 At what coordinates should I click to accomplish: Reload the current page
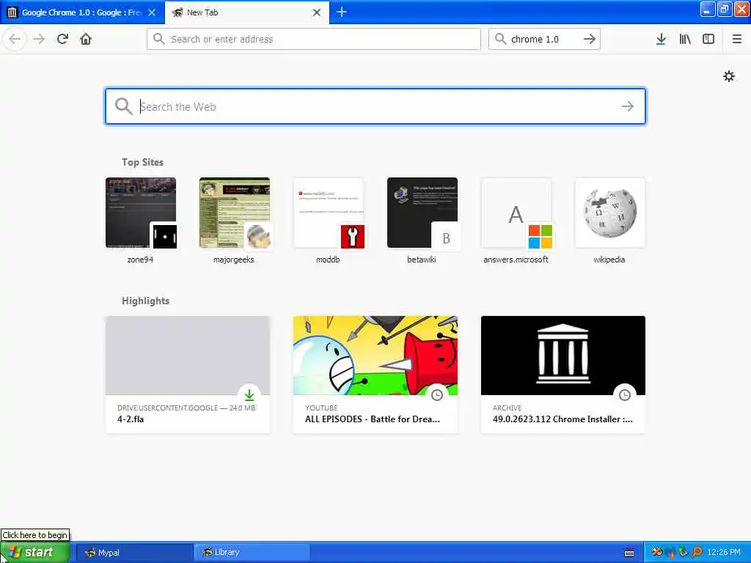(62, 39)
